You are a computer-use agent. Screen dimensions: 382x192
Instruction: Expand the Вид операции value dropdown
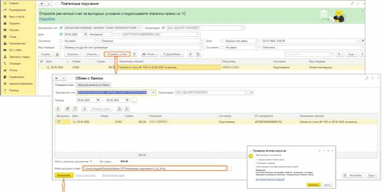coord(202,47)
